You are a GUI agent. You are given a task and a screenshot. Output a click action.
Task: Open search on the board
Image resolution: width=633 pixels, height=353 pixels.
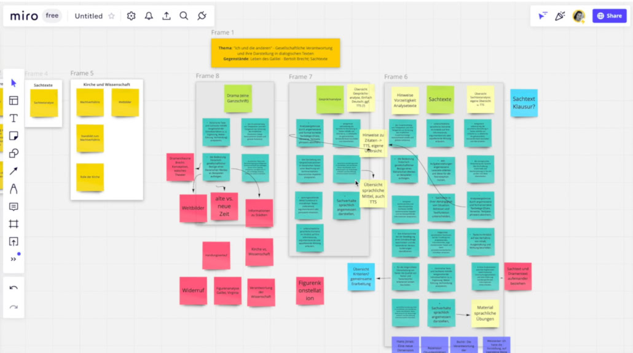[x=184, y=16]
